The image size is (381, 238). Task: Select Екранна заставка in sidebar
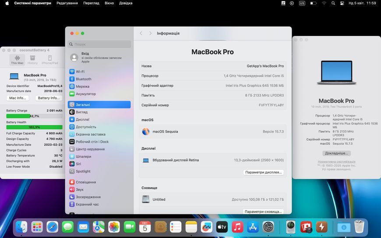pyautogui.click(x=99, y=134)
